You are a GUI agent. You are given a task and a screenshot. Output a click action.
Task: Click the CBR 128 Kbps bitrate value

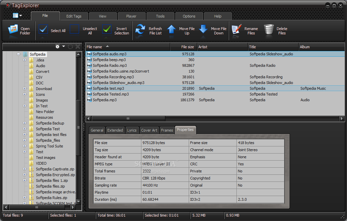tap(154, 178)
